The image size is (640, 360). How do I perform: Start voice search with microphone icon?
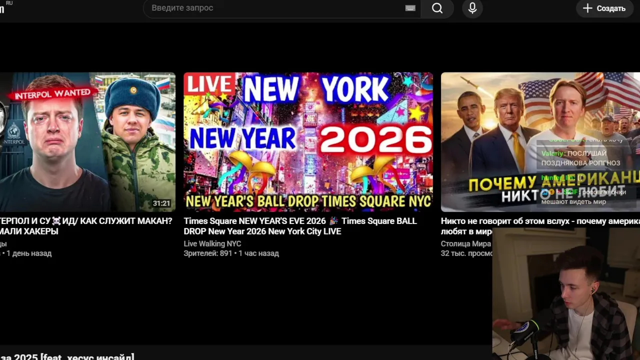(x=472, y=8)
